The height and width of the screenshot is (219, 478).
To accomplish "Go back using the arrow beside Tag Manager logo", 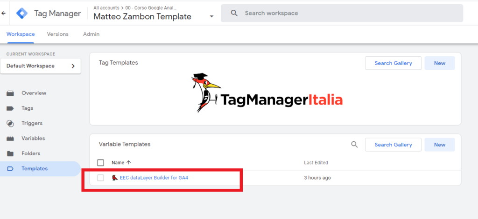I will (3, 13).
